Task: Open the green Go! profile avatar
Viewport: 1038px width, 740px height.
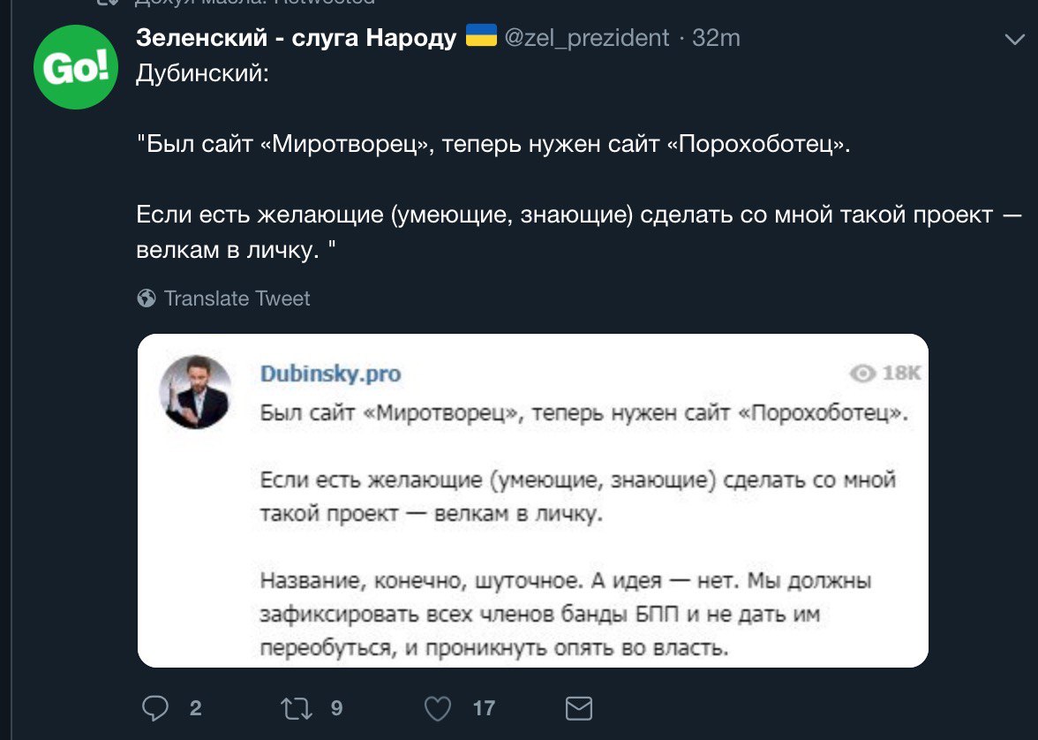Action: tap(76, 67)
